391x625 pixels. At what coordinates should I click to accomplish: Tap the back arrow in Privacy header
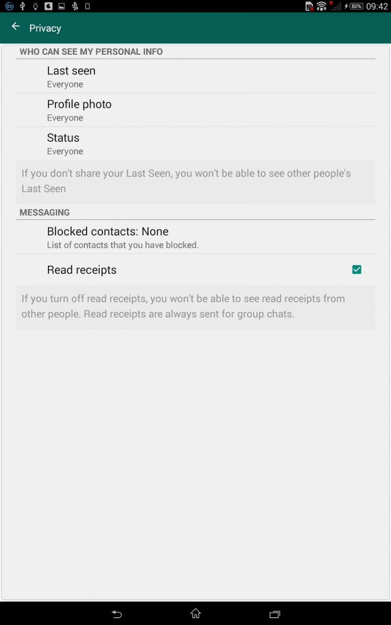point(16,27)
